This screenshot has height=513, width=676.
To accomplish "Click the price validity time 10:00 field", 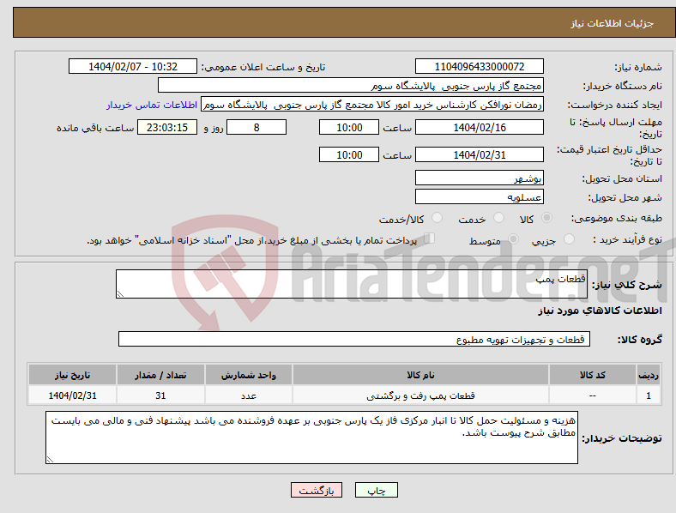I will [x=349, y=154].
